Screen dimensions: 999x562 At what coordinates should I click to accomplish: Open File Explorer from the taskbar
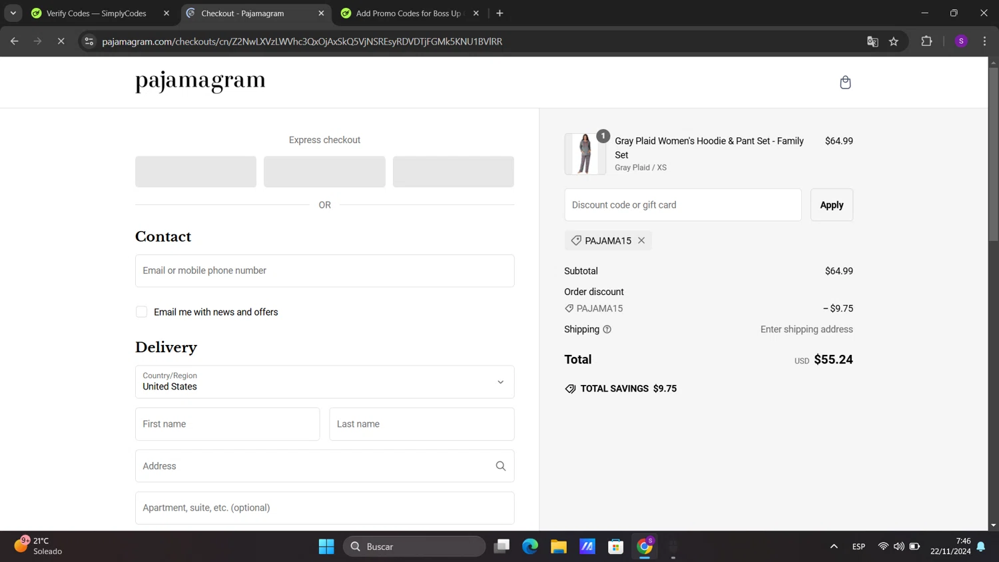click(559, 547)
